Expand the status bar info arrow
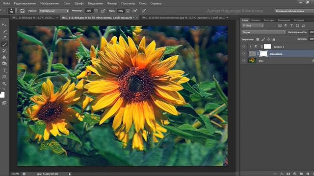The image size is (314, 176). [x=70, y=174]
